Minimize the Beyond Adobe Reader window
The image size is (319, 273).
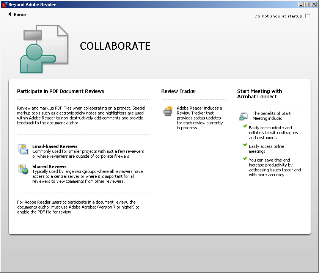tap(301, 5)
